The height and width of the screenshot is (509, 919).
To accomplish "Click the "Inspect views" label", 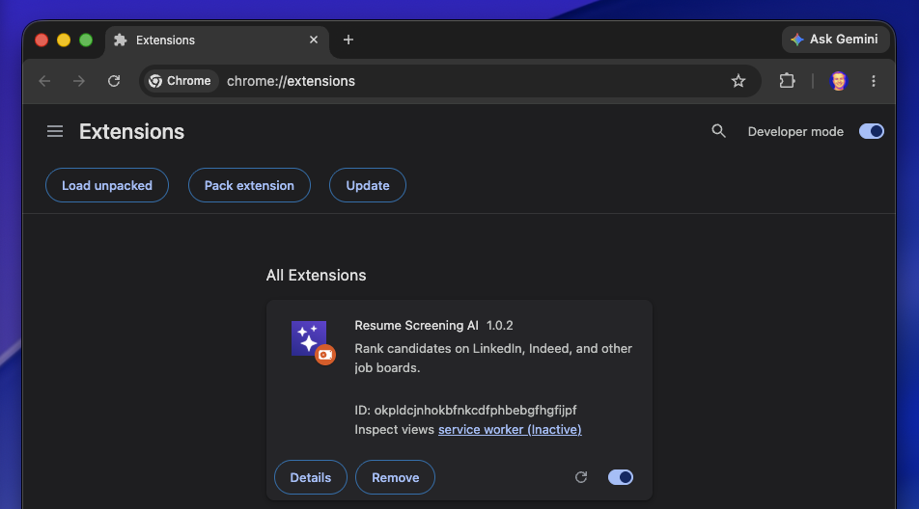I will click(395, 429).
